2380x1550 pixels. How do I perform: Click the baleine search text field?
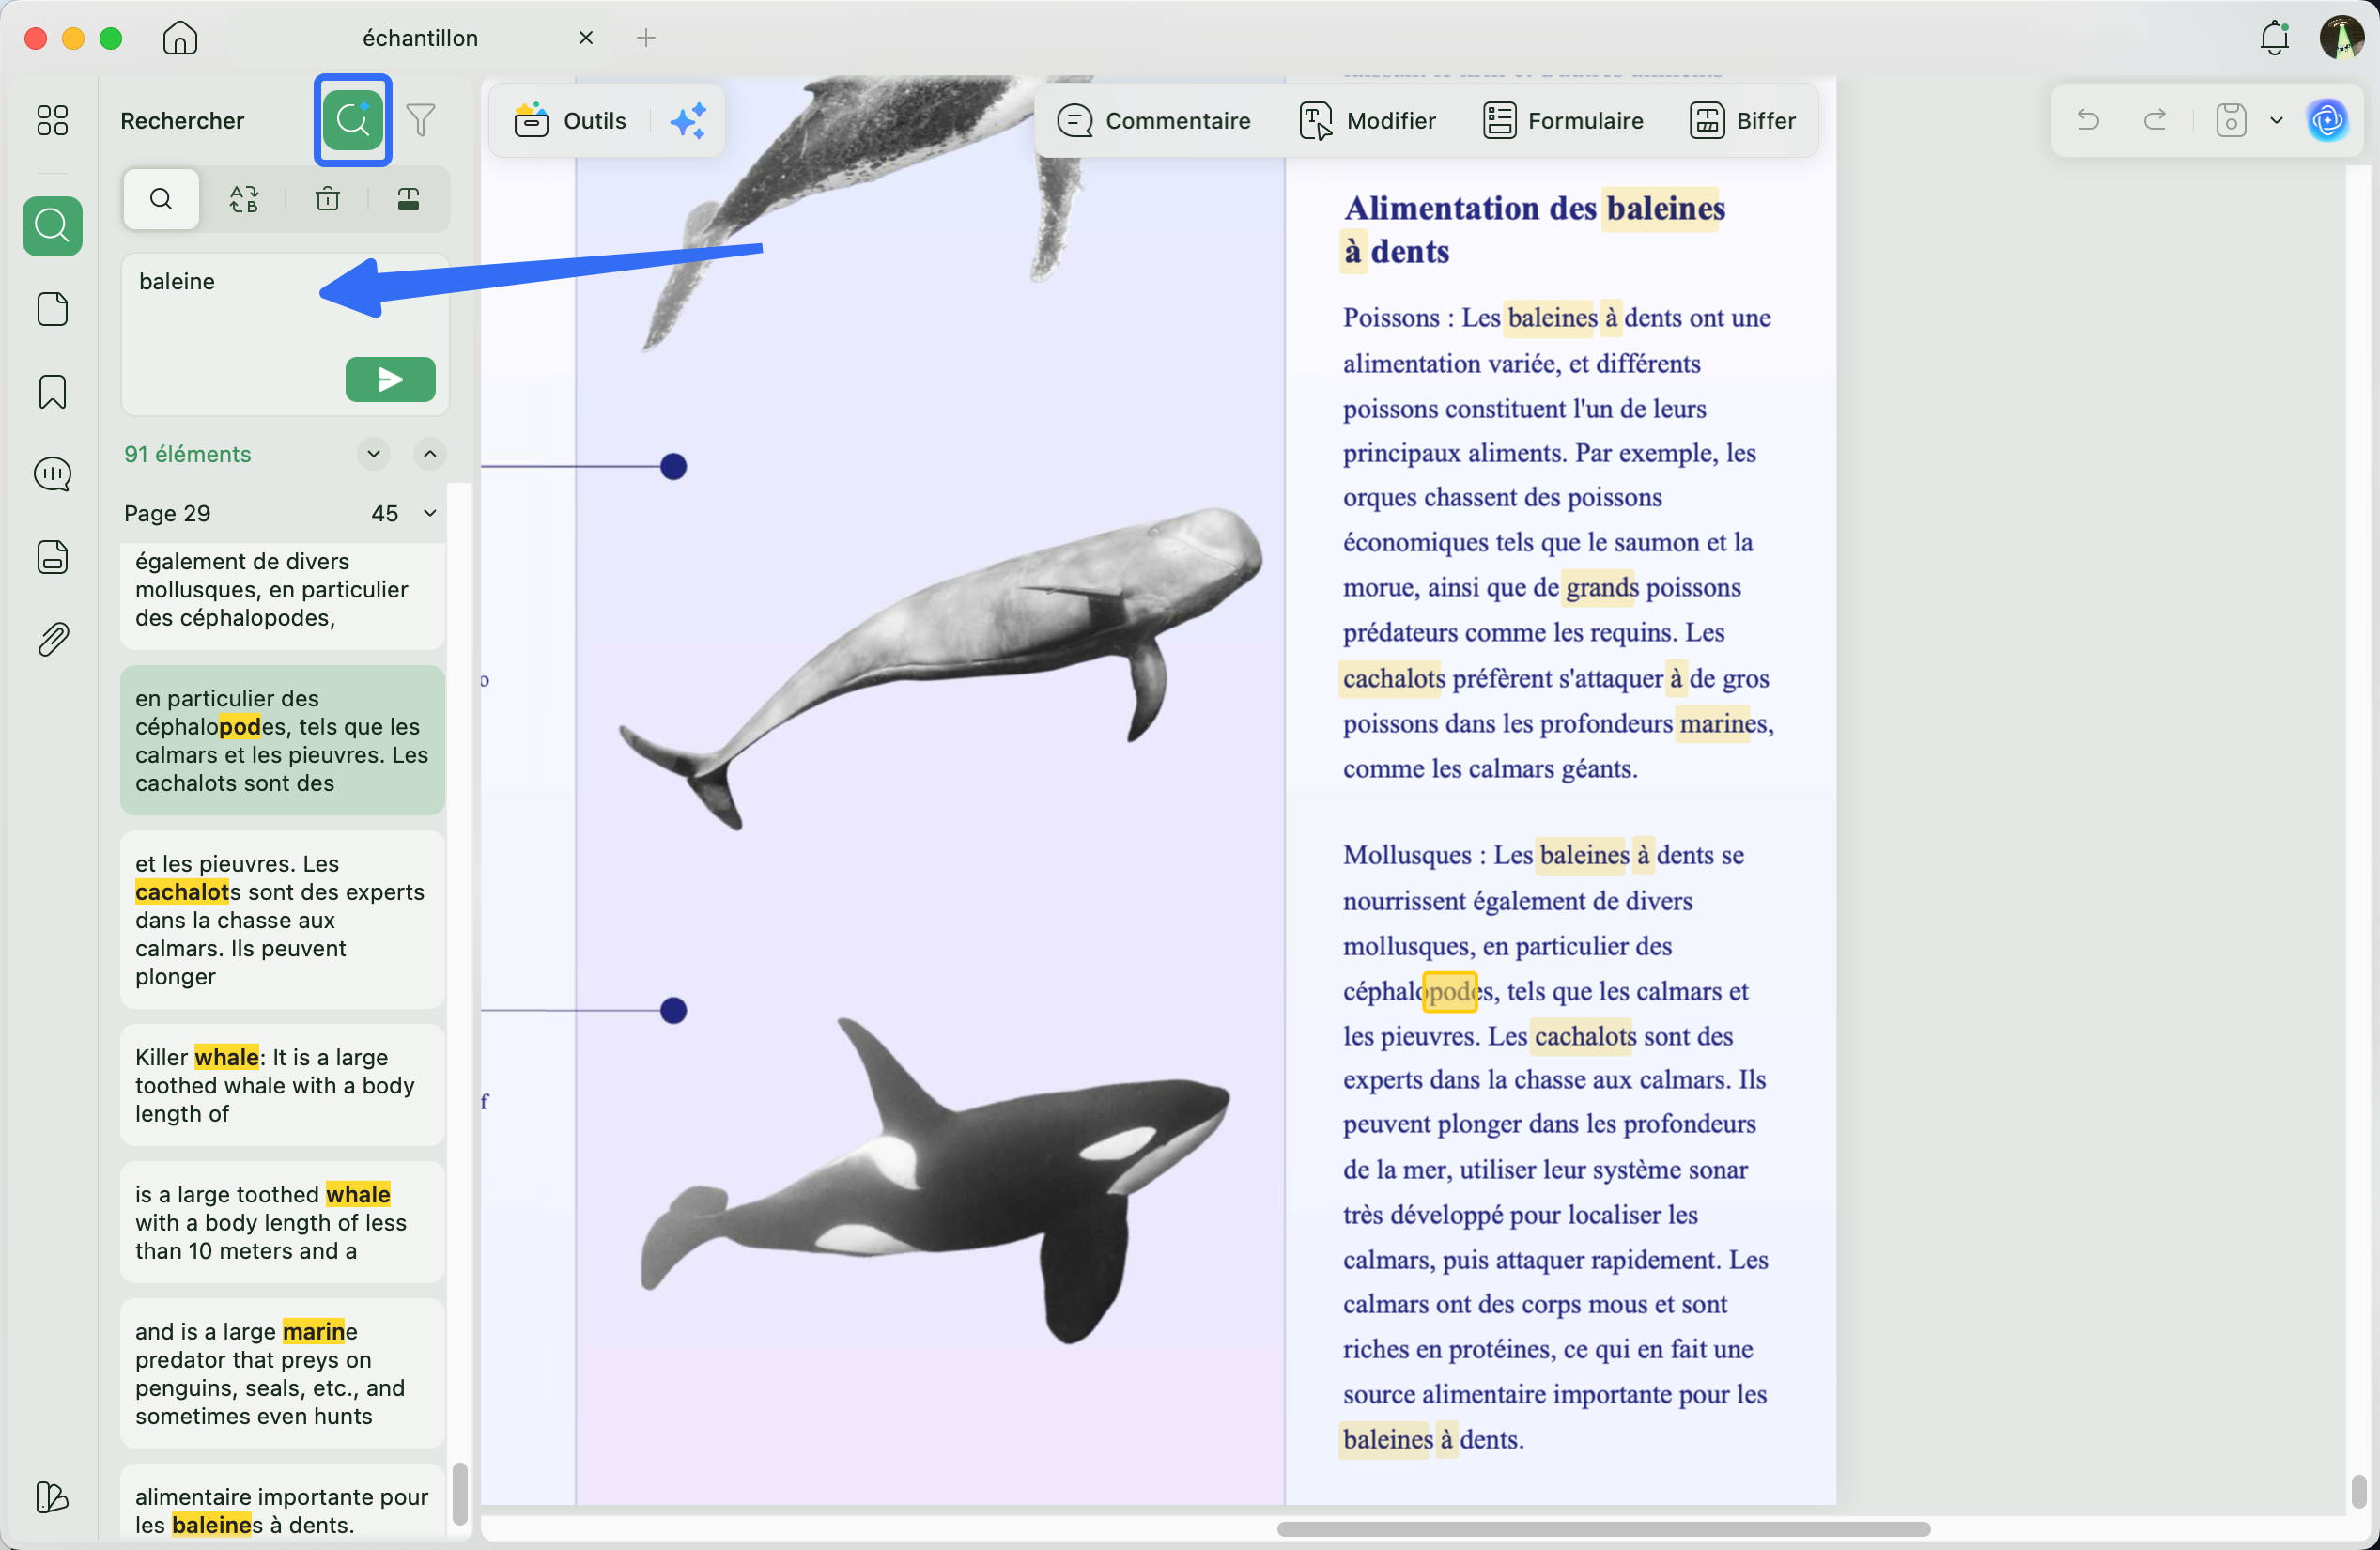pos(230,300)
